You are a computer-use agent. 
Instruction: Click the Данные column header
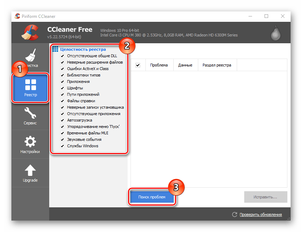[186, 65]
